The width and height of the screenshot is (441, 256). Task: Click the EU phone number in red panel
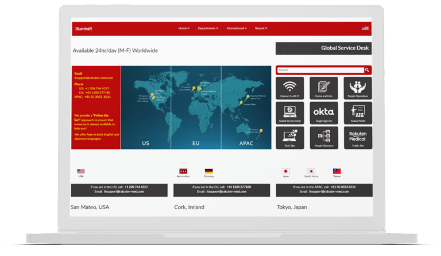coord(98,93)
